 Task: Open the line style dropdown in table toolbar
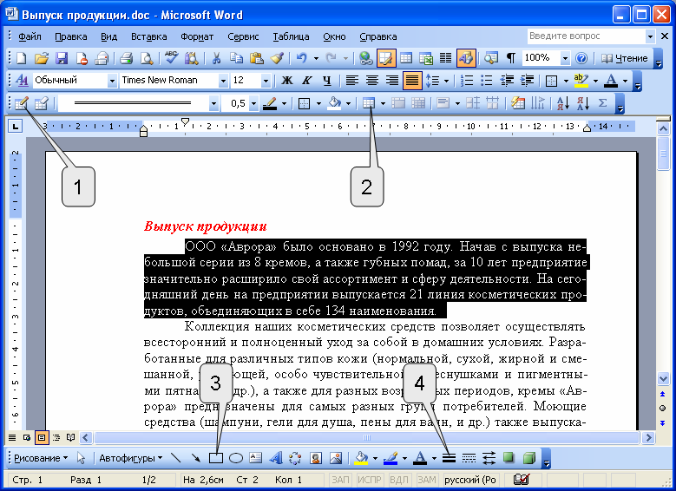click(213, 103)
